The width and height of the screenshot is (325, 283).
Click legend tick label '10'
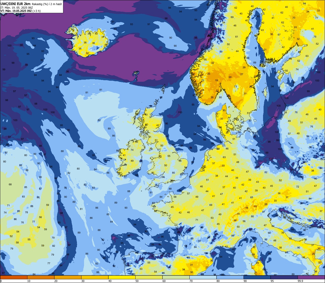coord(29,281)
